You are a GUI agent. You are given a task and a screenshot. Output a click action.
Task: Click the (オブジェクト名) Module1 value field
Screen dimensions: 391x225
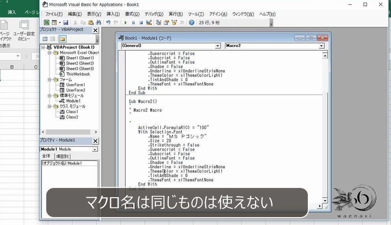coord(82,164)
